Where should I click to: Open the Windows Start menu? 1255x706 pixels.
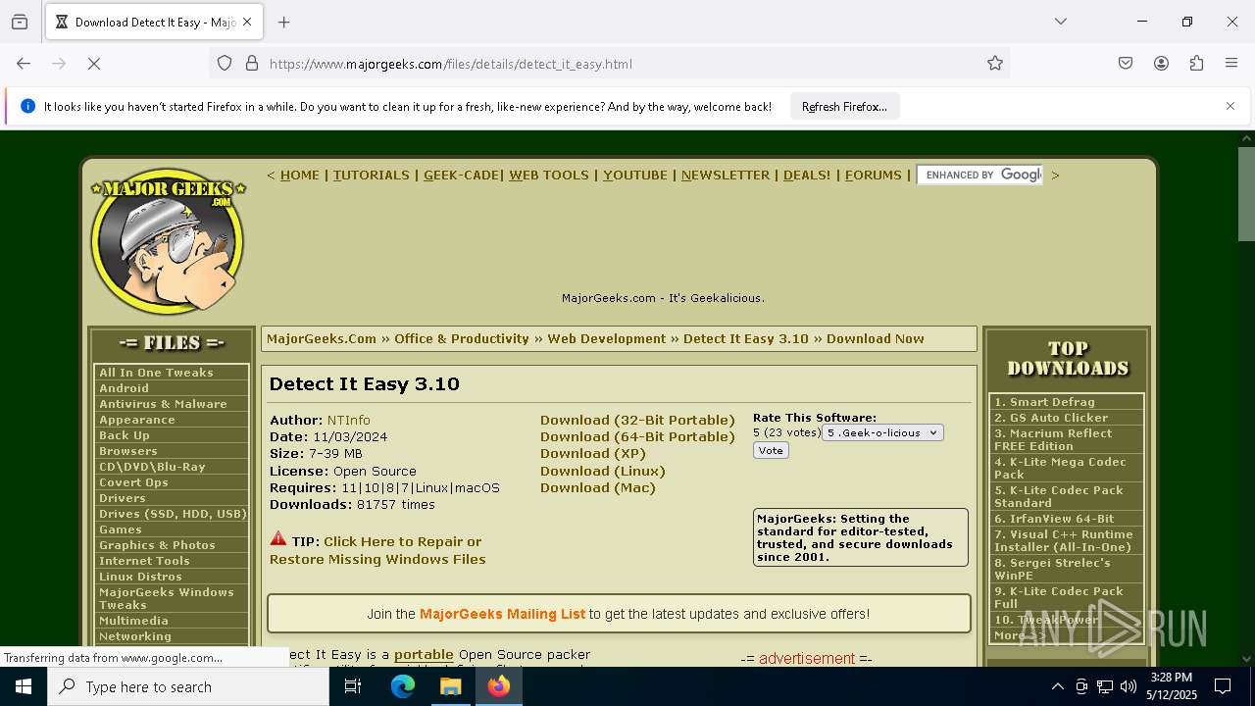click(24, 686)
